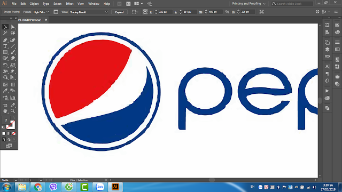Toggle constrain width and height proportions

click(227, 12)
